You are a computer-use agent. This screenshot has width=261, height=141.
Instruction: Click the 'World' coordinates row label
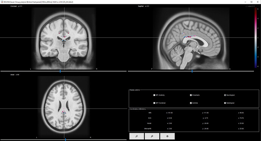149,123
